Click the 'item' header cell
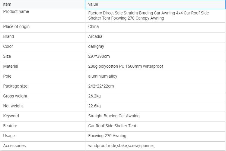226x151 pixels. pyautogui.click(x=43, y=5)
